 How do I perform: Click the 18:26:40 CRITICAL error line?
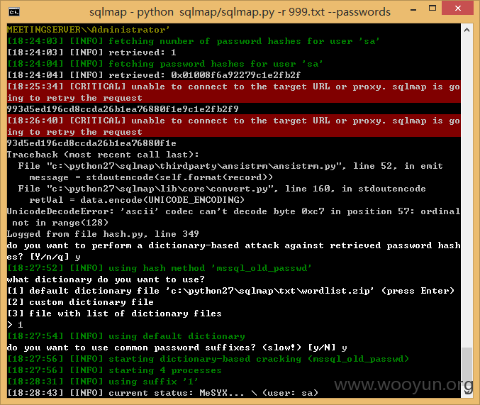[233, 126]
